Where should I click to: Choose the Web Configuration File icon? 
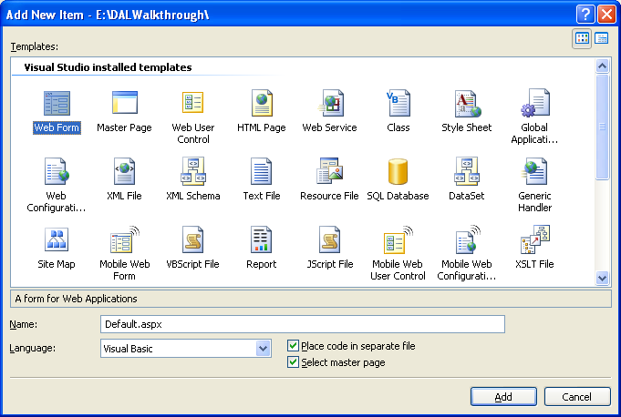pos(57,171)
